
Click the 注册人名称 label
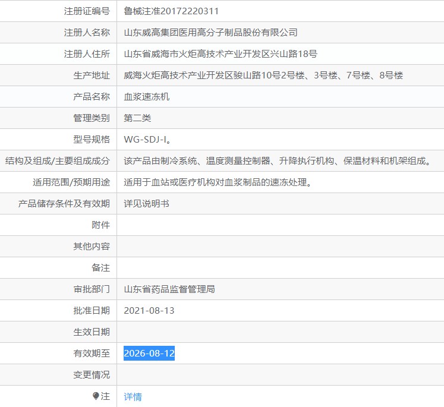point(87,32)
